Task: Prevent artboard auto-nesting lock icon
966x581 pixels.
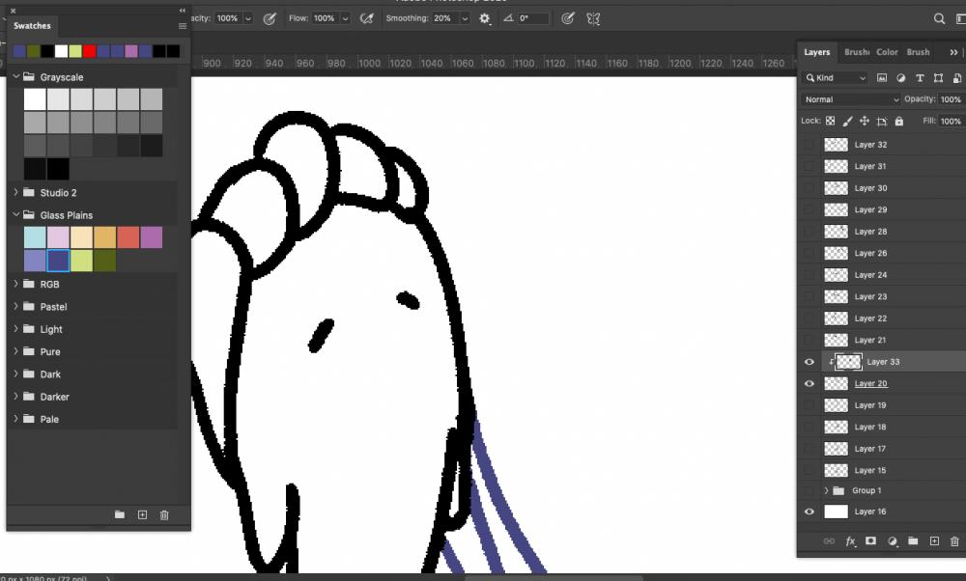Action: [882, 122]
